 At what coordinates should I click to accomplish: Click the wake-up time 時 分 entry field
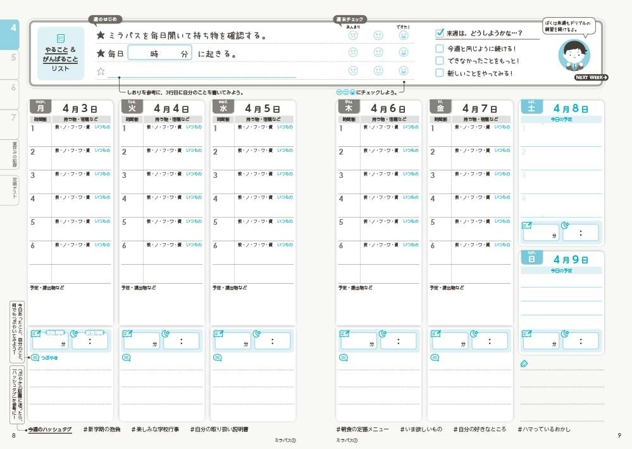[159, 54]
